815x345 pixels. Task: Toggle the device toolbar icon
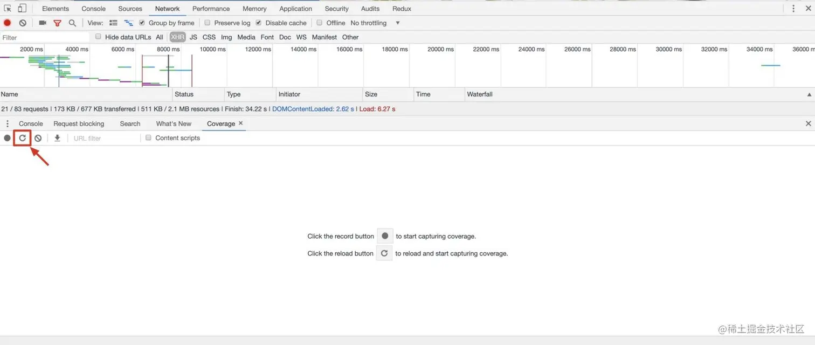[x=22, y=8]
